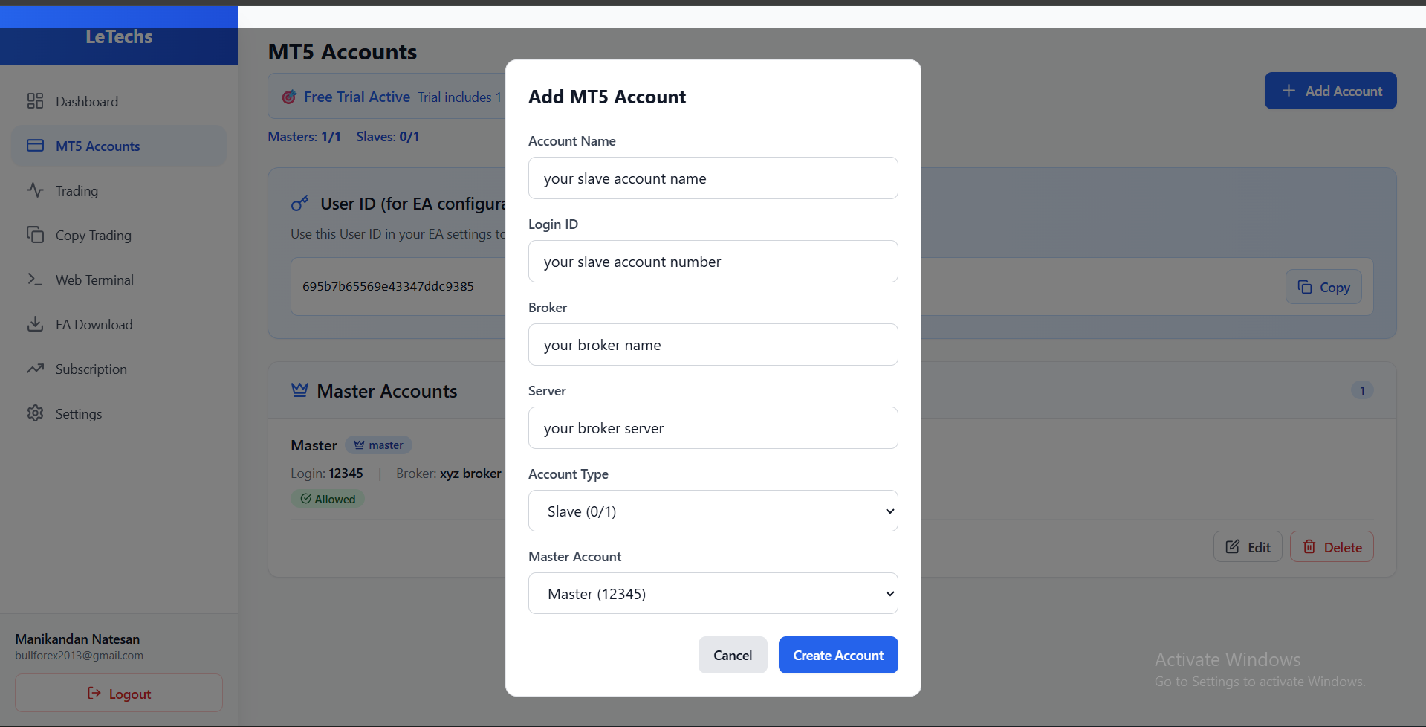The height and width of the screenshot is (727, 1426).
Task: Click the Copy Trading duplicate icon
Action: point(35,235)
